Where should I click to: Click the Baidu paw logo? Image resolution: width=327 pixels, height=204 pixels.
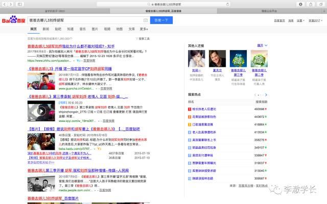[14, 19]
